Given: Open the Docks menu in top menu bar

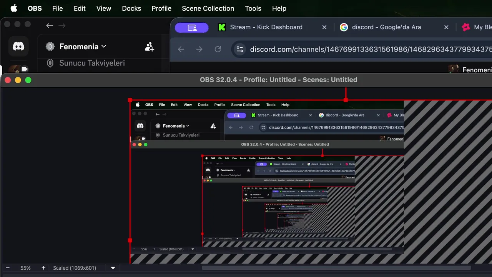Looking at the screenshot, I should (131, 8).
